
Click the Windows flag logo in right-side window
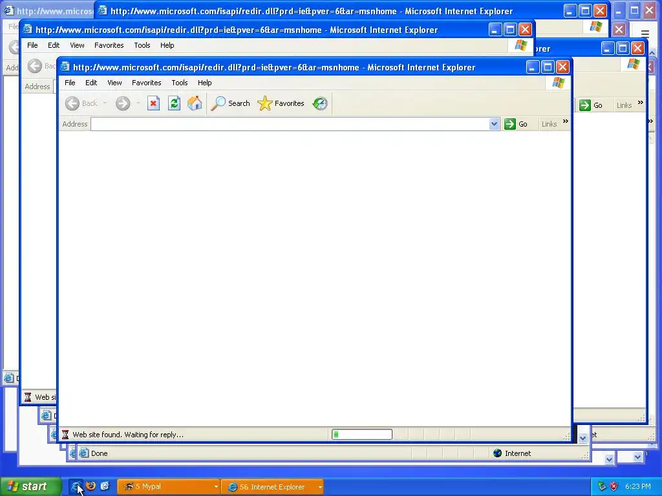tap(634, 64)
